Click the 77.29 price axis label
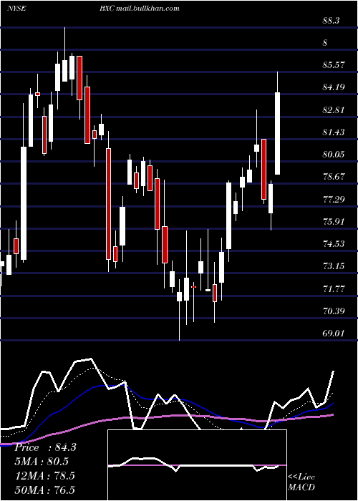The image size is (358, 501). (x=334, y=200)
